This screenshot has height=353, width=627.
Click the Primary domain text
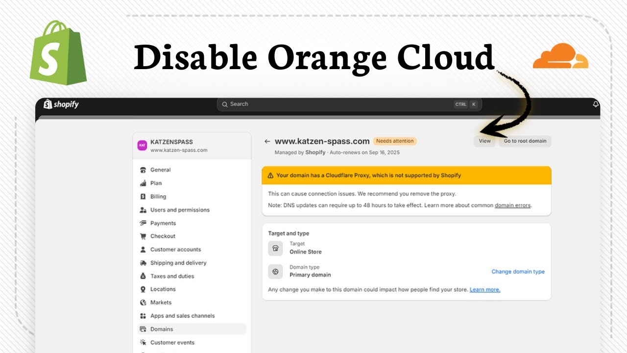pos(310,275)
